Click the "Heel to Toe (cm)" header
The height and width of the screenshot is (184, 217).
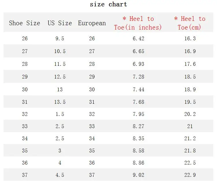[190, 23]
